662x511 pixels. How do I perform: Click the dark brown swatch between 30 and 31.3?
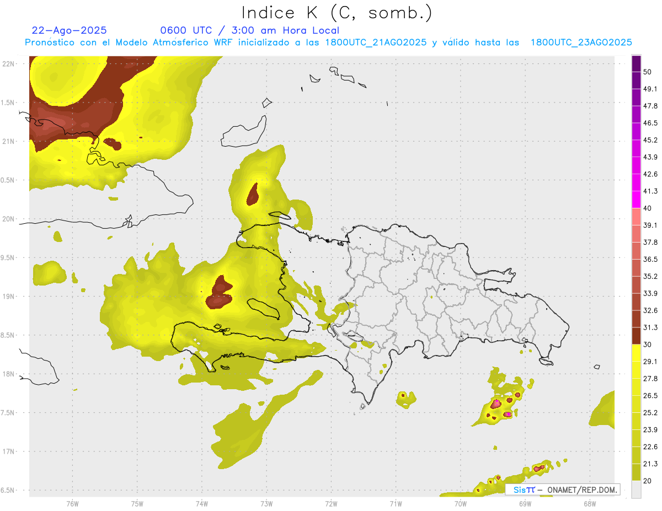pyautogui.click(x=636, y=336)
